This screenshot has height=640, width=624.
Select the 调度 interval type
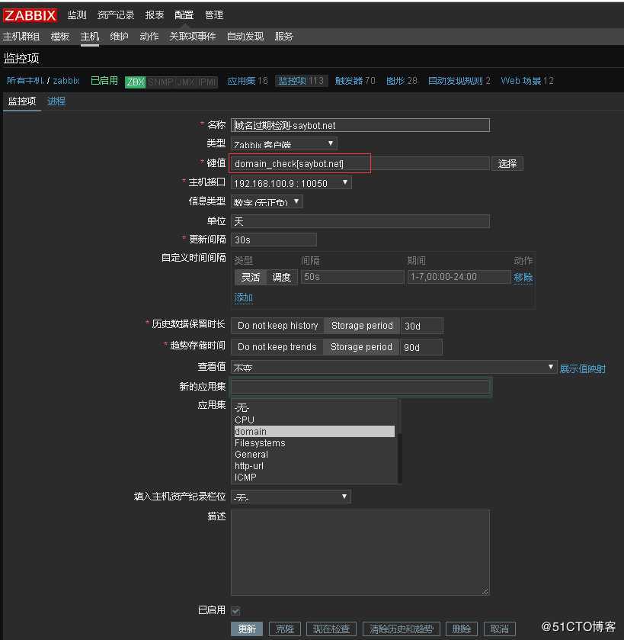coord(282,277)
